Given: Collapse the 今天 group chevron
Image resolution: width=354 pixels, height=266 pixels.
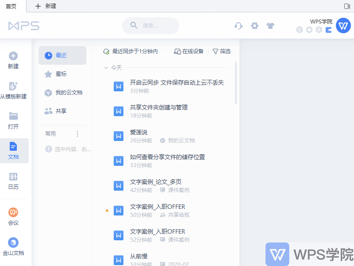Looking at the screenshot, I should click(x=106, y=68).
